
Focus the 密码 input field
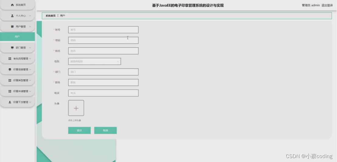coord(103,40)
